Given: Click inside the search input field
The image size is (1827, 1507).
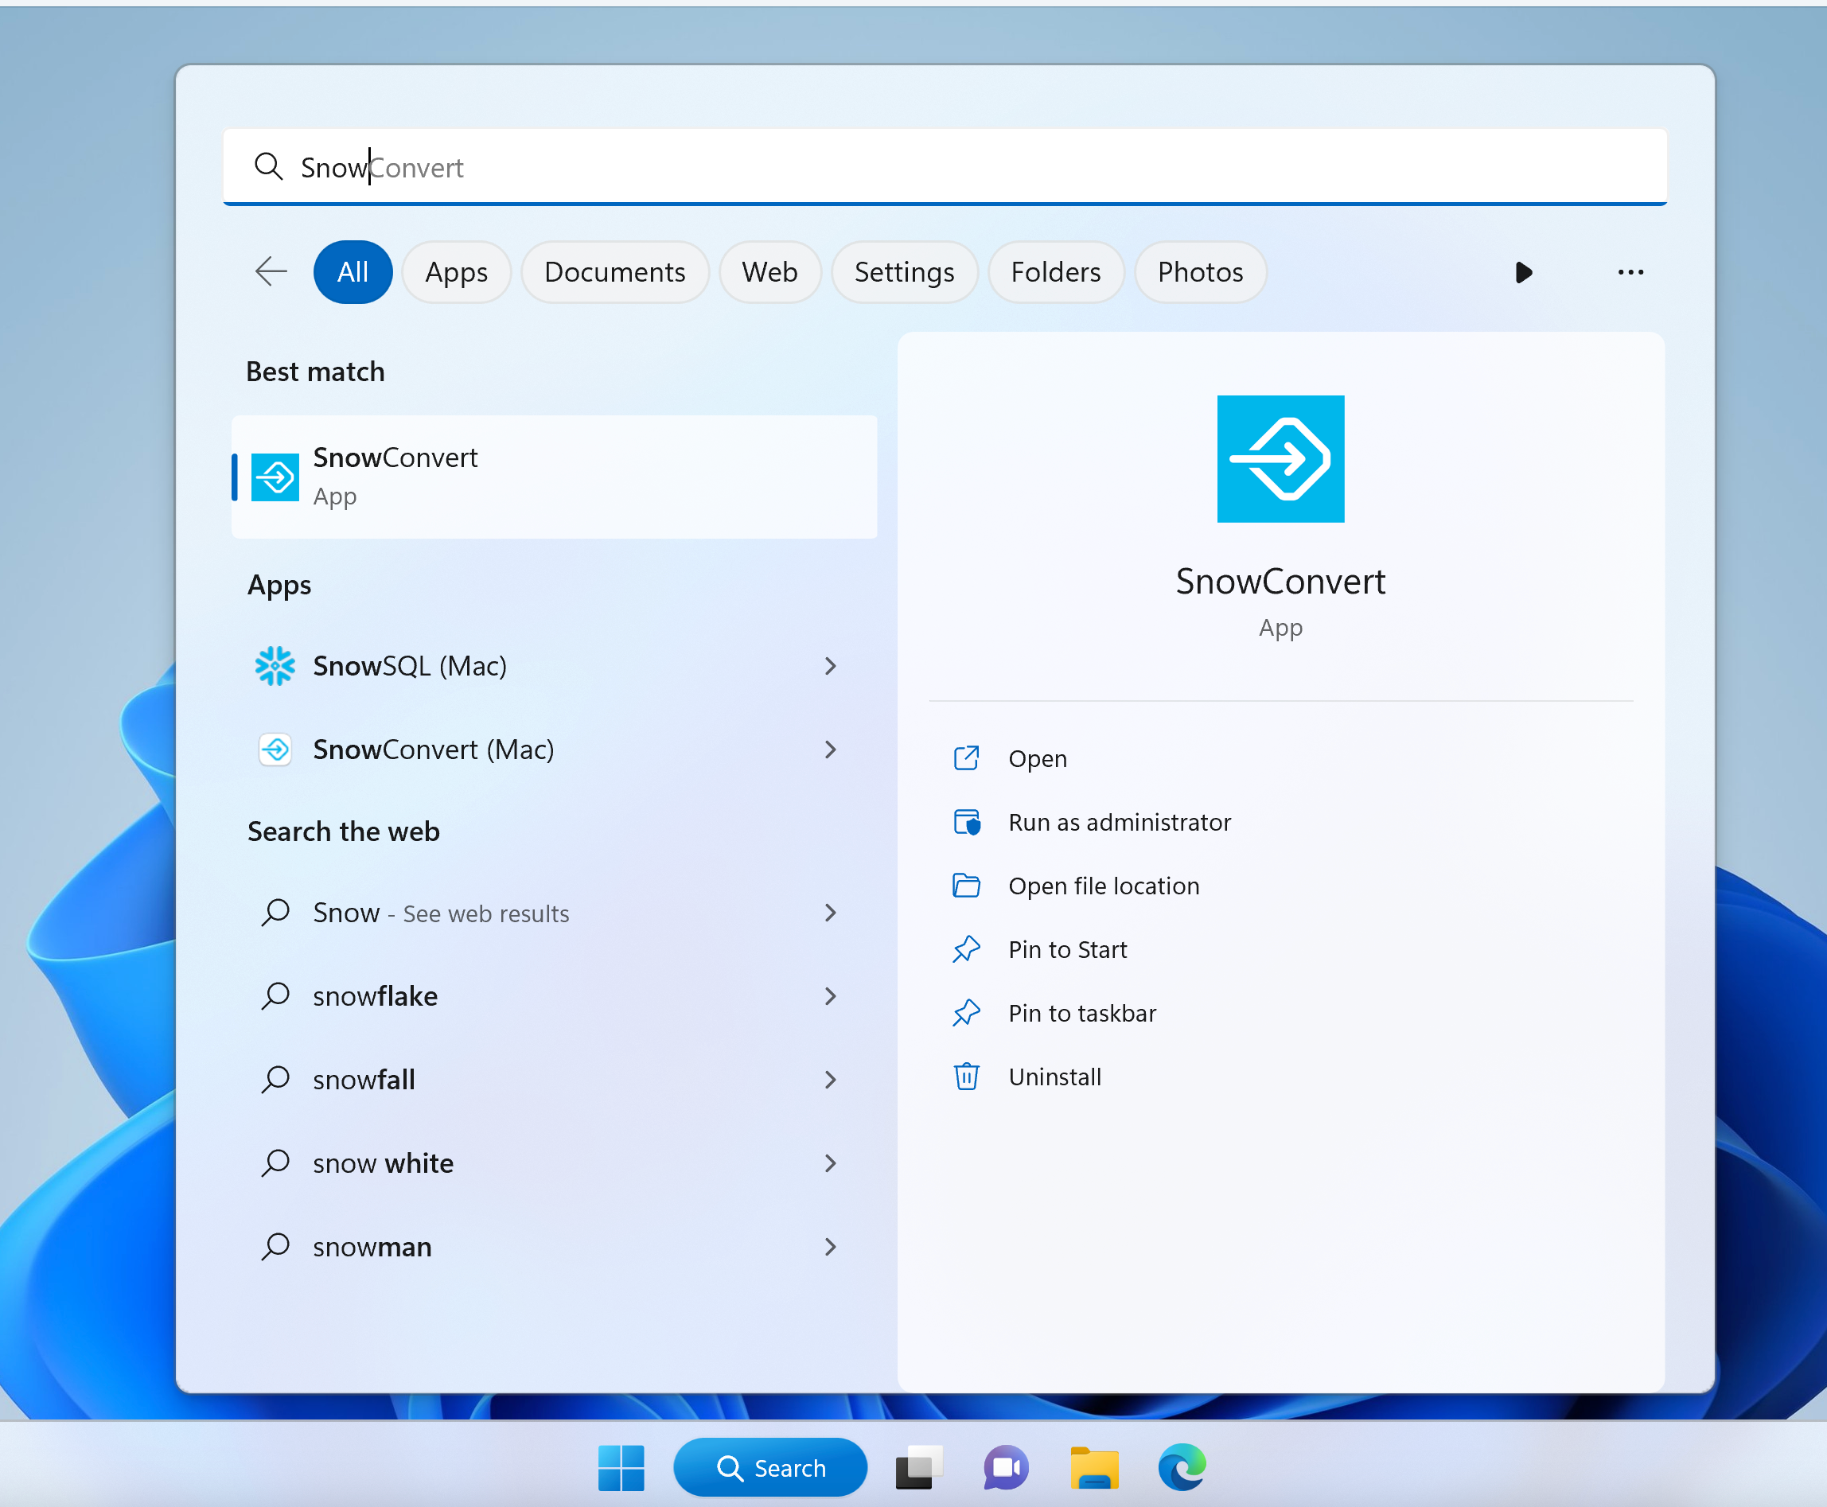Looking at the screenshot, I should tap(781, 166).
